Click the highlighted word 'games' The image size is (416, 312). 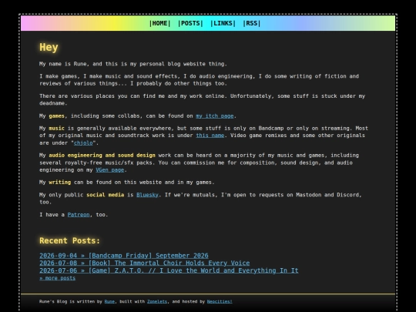(56, 116)
